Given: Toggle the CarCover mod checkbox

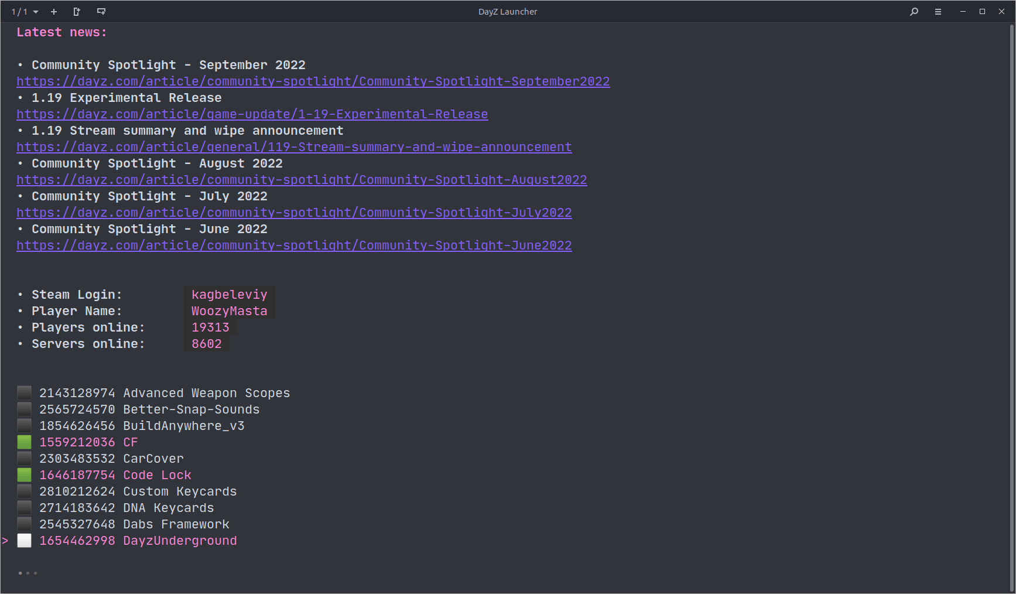Looking at the screenshot, I should coord(24,459).
